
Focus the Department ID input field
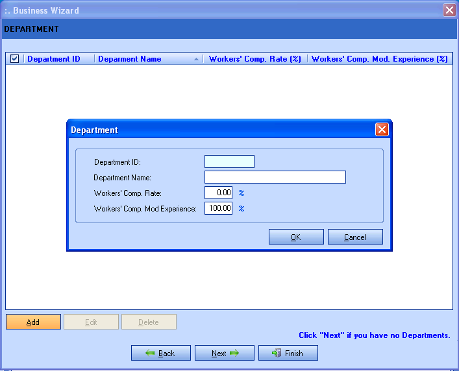(229, 162)
